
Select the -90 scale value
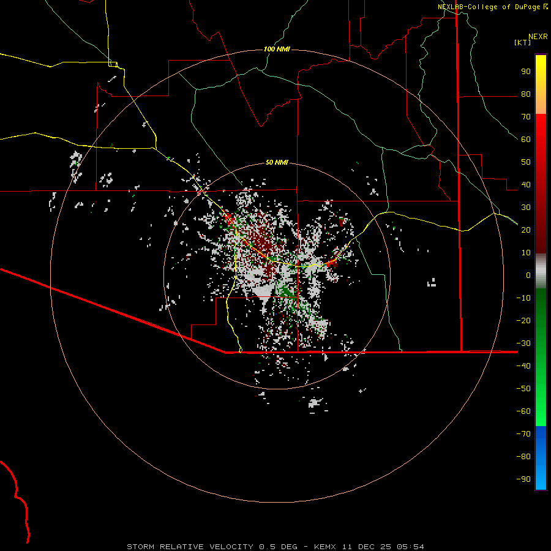523,479
